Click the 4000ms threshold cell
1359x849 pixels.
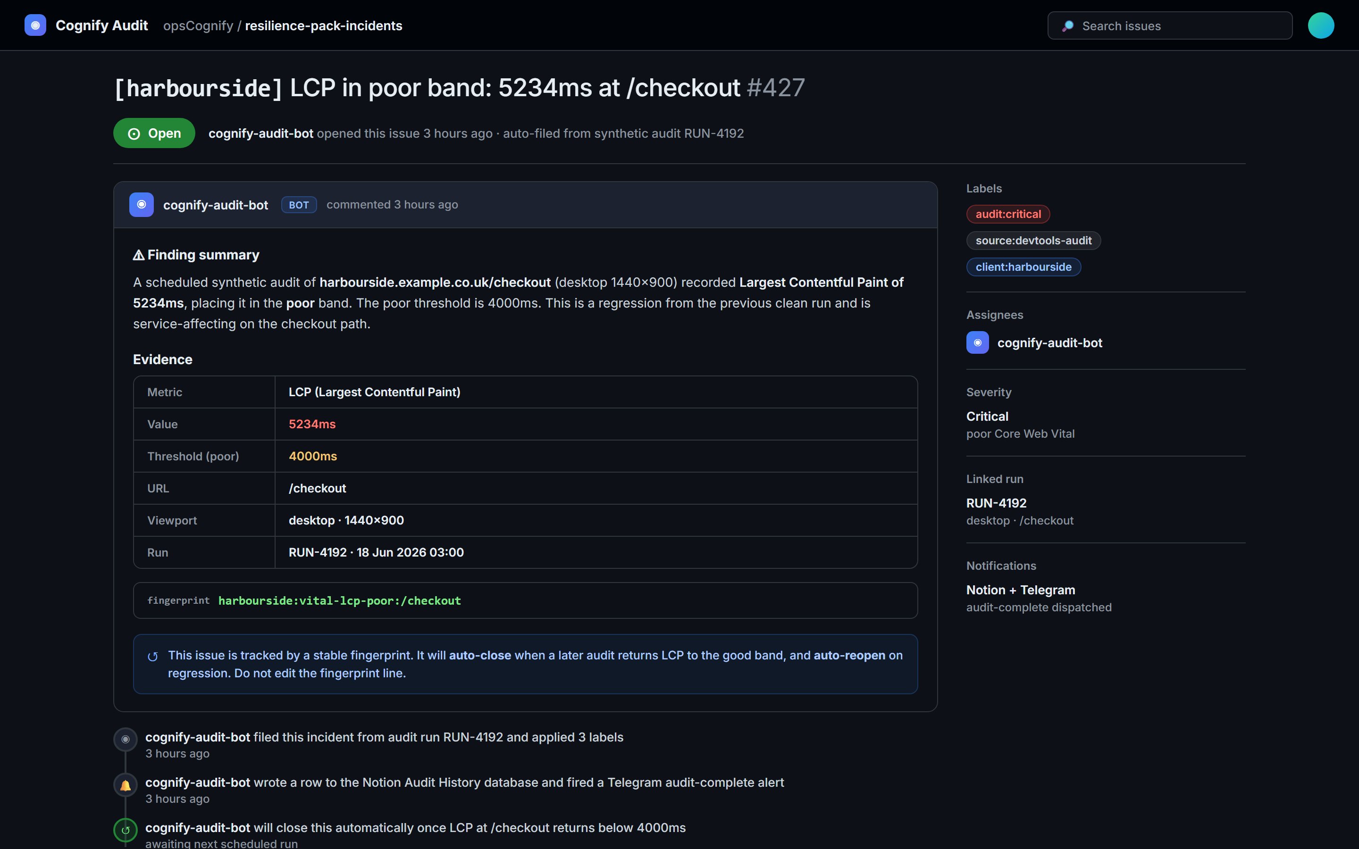(x=596, y=456)
